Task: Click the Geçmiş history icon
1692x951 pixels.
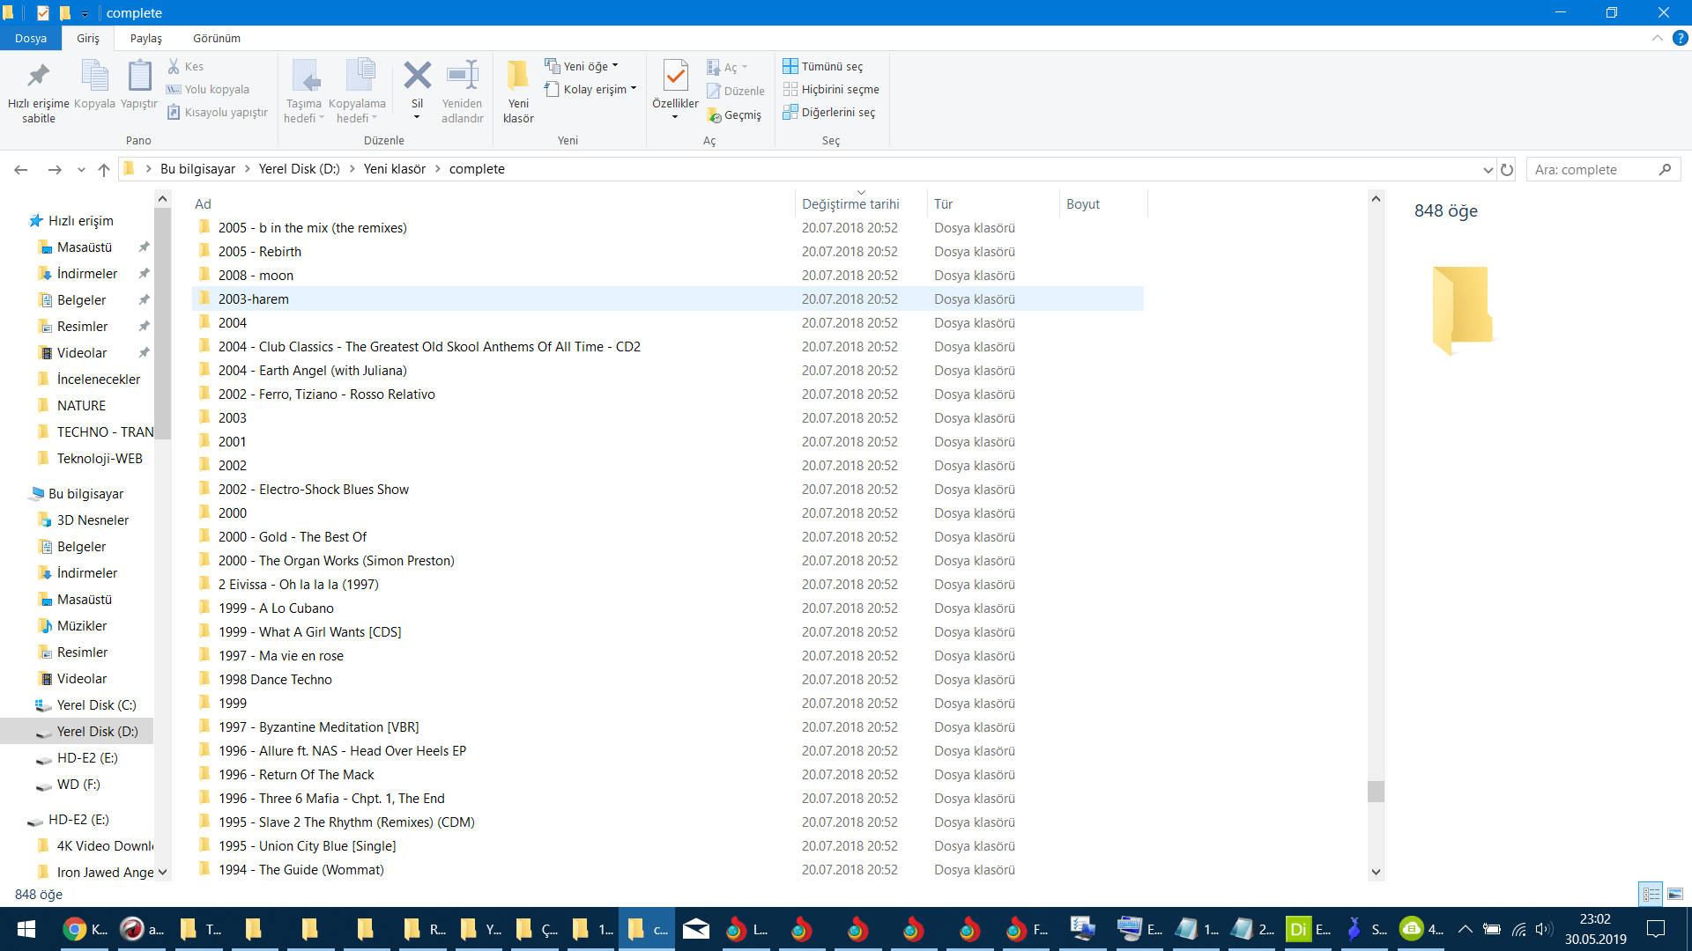Action: pos(715,115)
